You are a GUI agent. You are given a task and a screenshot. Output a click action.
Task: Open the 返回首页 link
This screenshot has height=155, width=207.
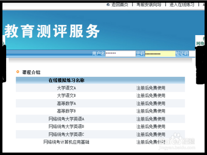120,5
